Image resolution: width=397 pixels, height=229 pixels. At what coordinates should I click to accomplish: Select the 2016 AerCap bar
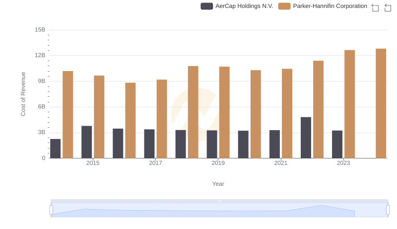pos(118,144)
